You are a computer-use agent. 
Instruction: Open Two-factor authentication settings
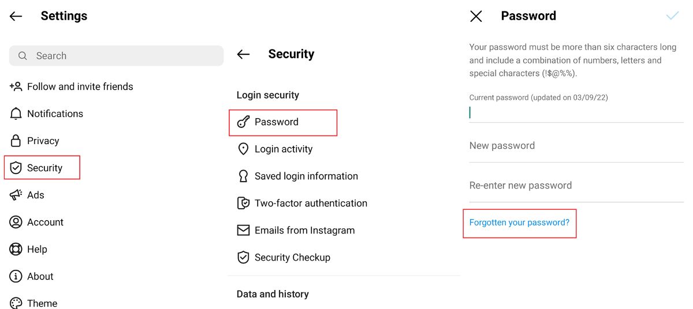(x=311, y=203)
